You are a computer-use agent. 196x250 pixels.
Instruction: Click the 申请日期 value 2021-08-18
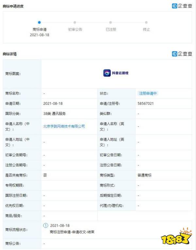click(x=53, y=103)
